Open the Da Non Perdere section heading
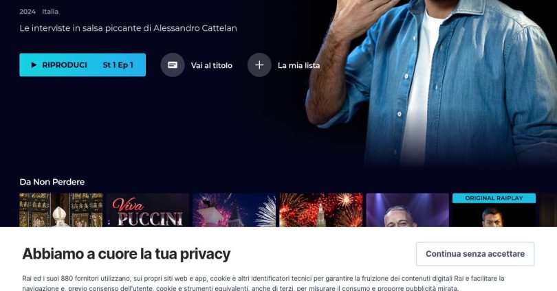The width and height of the screenshot is (557, 291). click(x=52, y=182)
